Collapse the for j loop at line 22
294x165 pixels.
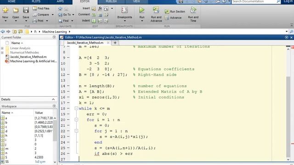point(76,131)
